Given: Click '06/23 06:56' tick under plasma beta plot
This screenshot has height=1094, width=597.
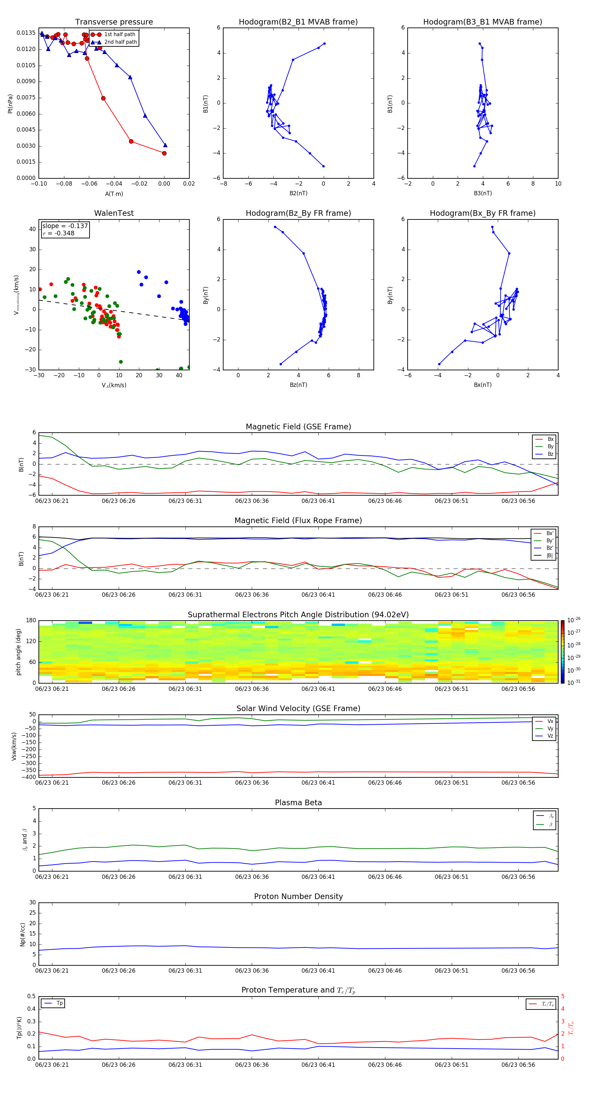Looking at the screenshot, I should [518, 877].
